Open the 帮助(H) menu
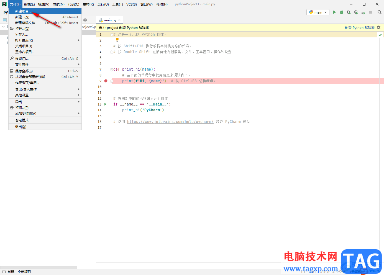 click(x=162, y=4)
